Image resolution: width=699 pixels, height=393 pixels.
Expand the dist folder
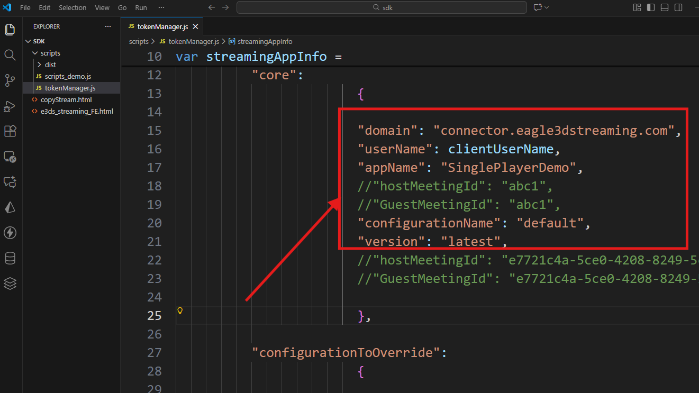click(x=39, y=65)
